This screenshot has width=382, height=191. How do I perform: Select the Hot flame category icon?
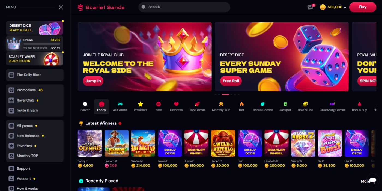coord(241,104)
